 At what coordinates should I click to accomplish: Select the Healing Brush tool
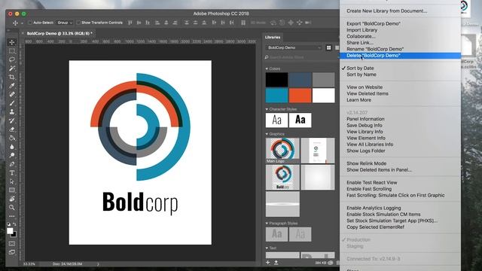(12, 94)
